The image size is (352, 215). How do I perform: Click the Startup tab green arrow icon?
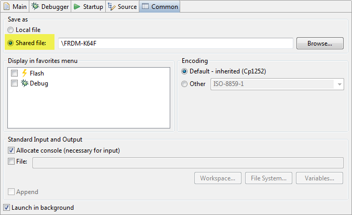coord(76,7)
